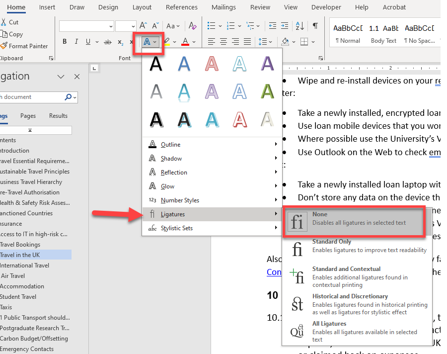Image resolution: width=447 pixels, height=354 pixels.
Task: Apply the Center alignment icon
Action: (x=223, y=42)
